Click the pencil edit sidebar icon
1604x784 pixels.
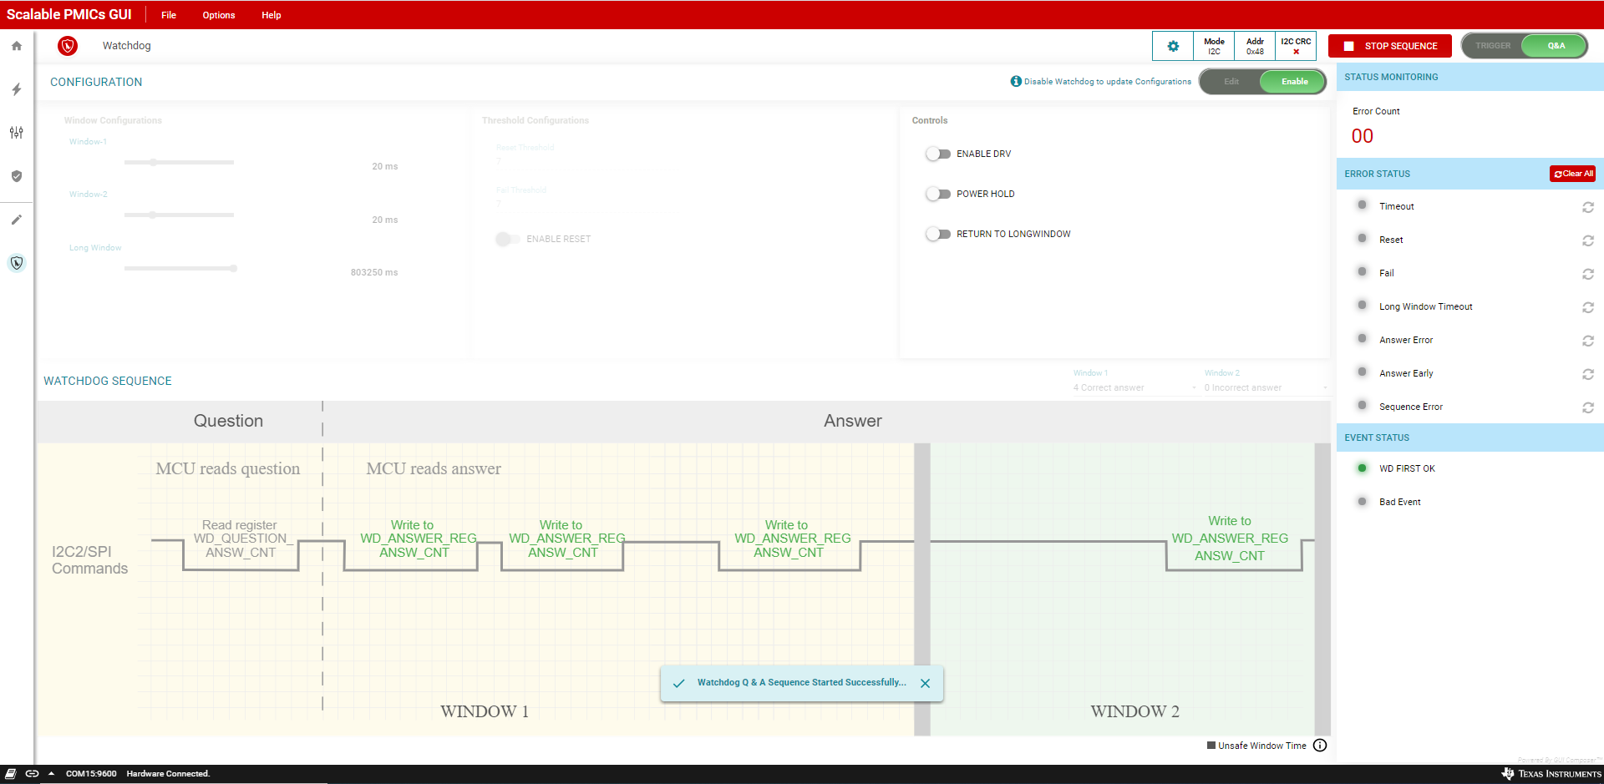click(17, 220)
